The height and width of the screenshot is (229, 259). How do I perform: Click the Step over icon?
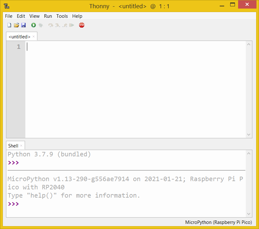coord(51,25)
